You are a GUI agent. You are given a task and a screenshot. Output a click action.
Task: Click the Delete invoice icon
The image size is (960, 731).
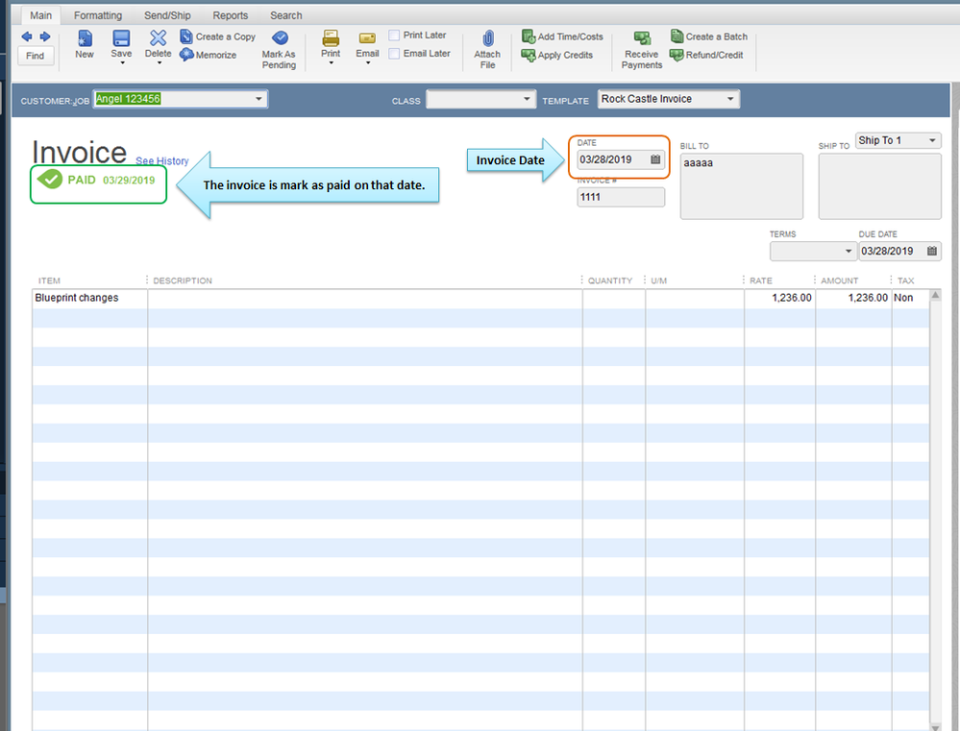click(159, 38)
